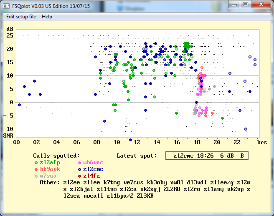
Task: Maximize the FSQplot window
Action: pyautogui.click(x=245, y=4)
